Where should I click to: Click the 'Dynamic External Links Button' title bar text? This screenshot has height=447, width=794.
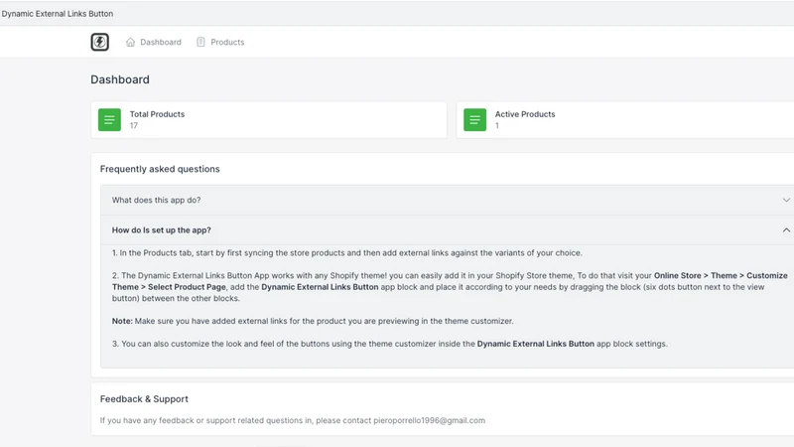tap(58, 14)
